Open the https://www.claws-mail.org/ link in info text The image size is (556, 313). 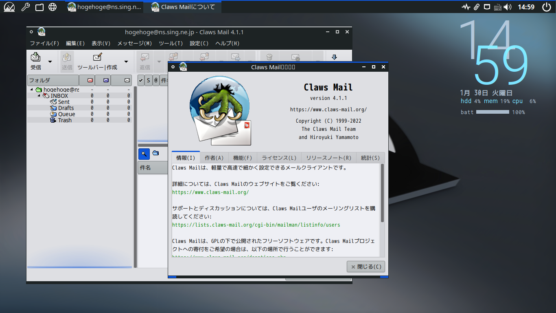tap(210, 192)
